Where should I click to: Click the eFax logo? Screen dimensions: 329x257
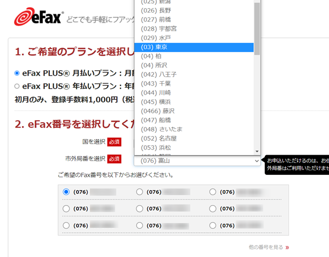39,17
